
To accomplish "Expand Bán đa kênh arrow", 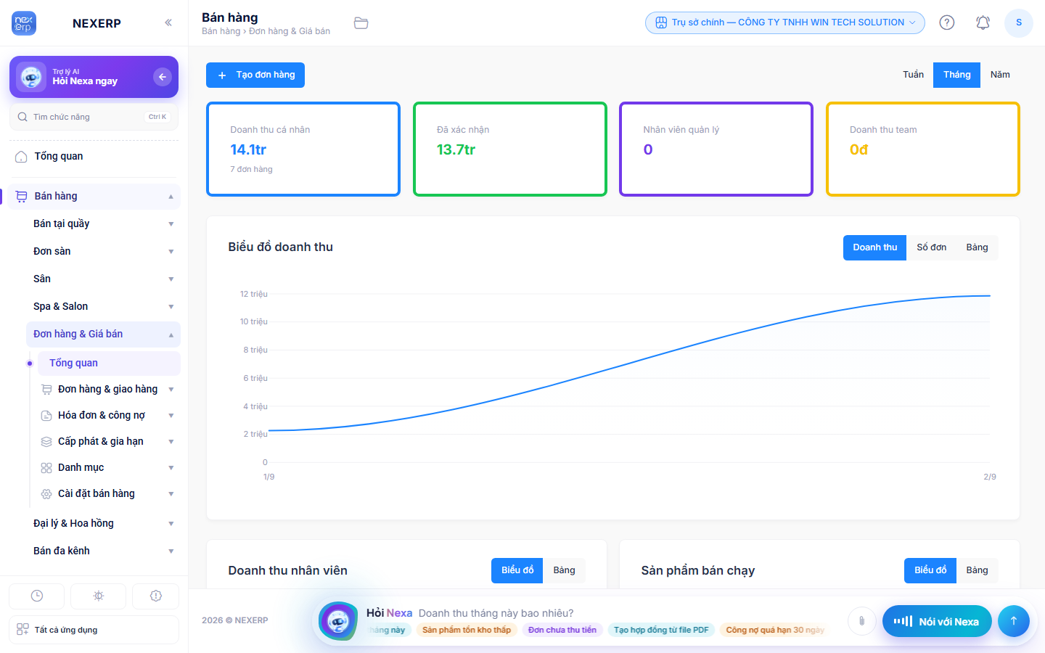I will pyautogui.click(x=171, y=551).
